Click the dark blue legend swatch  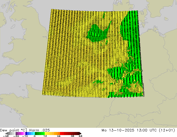pyautogui.click(x=26, y=133)
